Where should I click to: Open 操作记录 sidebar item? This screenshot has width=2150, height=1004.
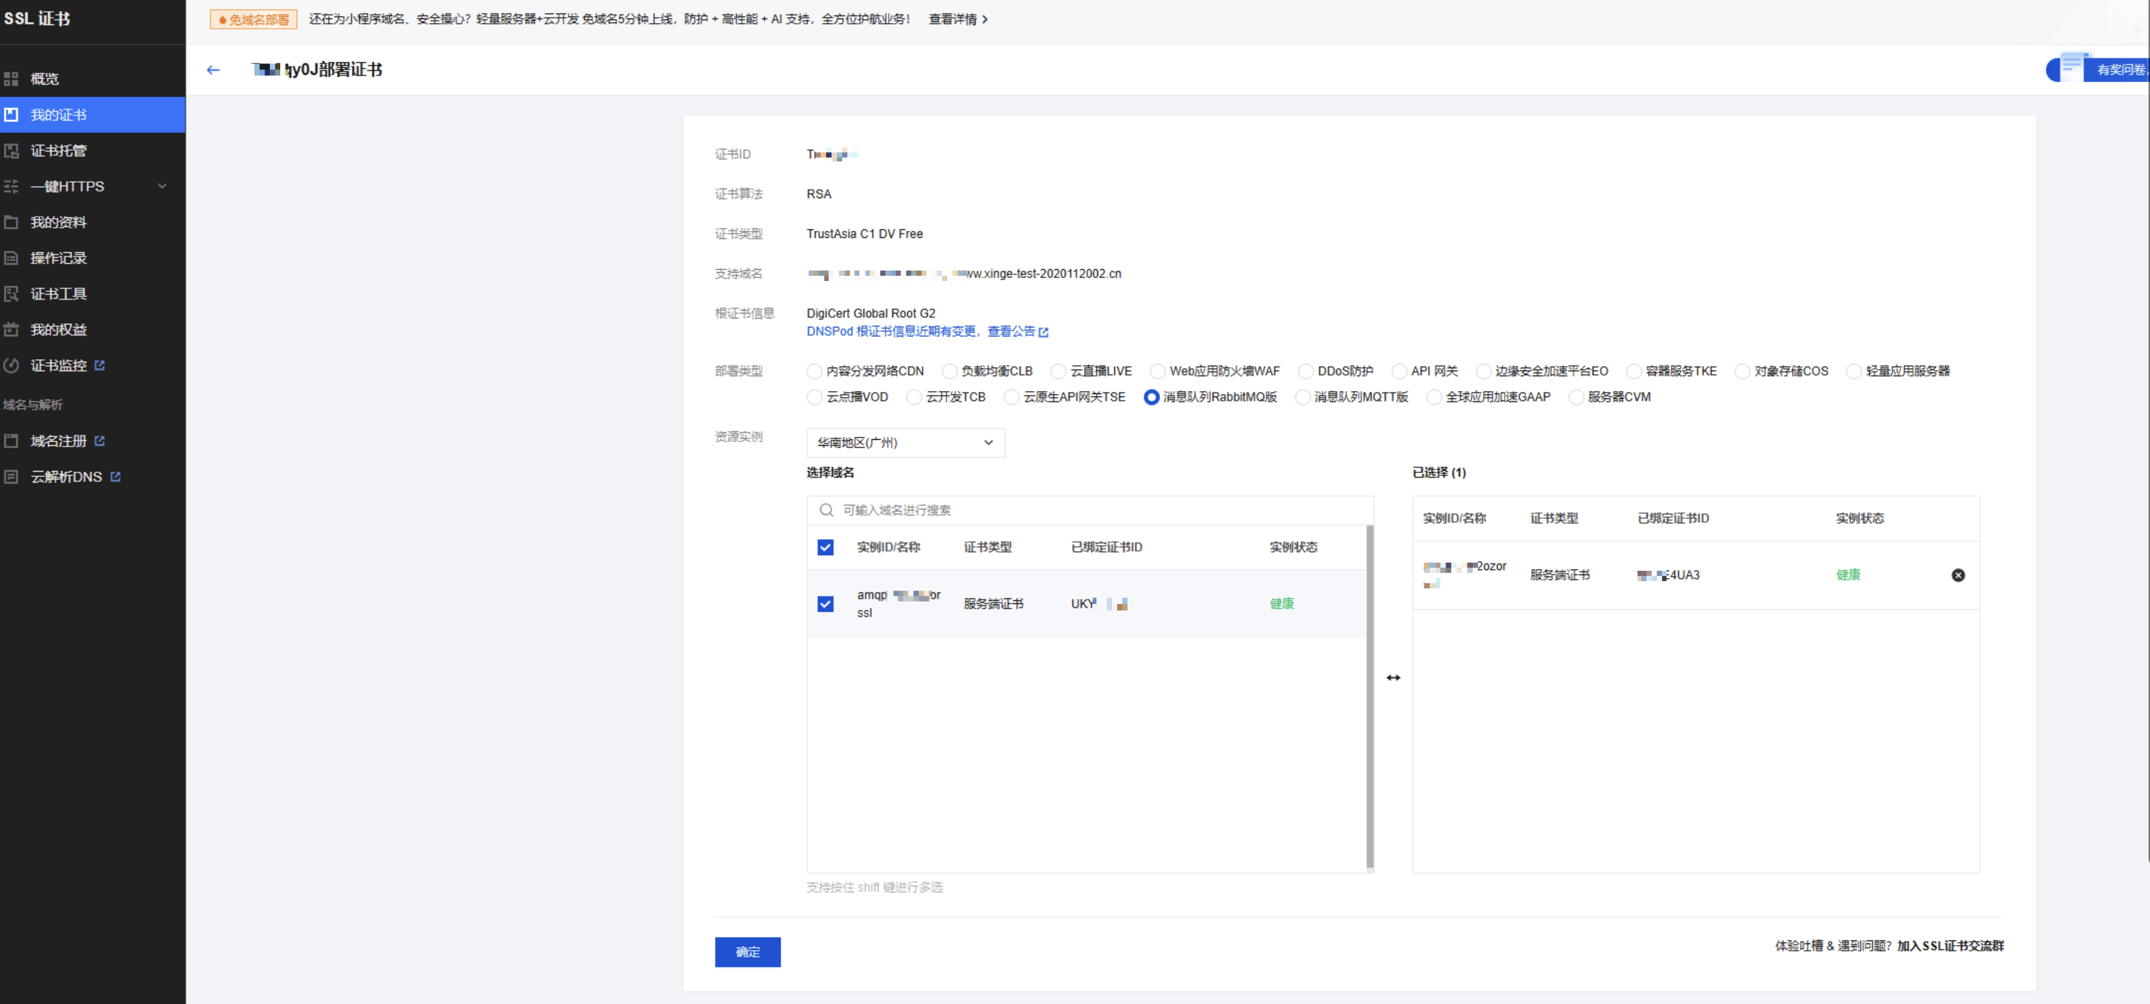[58, 258]
